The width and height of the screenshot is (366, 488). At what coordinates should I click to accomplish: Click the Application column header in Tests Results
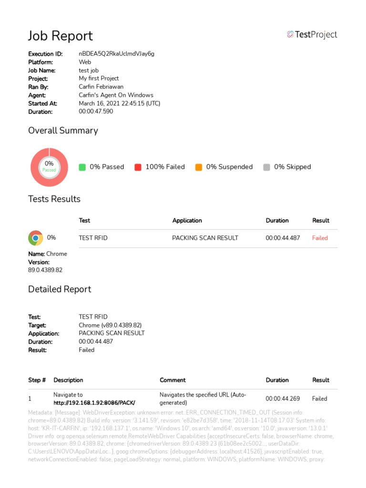187,221
